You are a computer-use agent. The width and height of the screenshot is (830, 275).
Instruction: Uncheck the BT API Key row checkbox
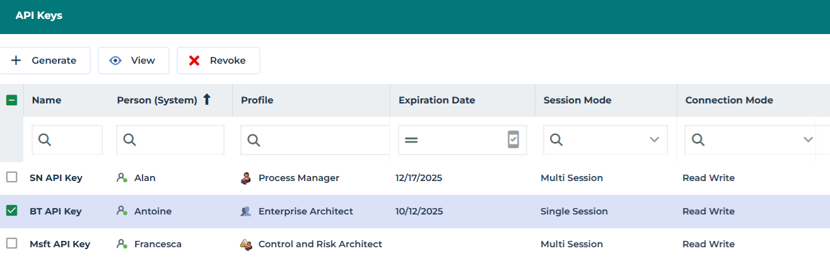tap(12, 211)
